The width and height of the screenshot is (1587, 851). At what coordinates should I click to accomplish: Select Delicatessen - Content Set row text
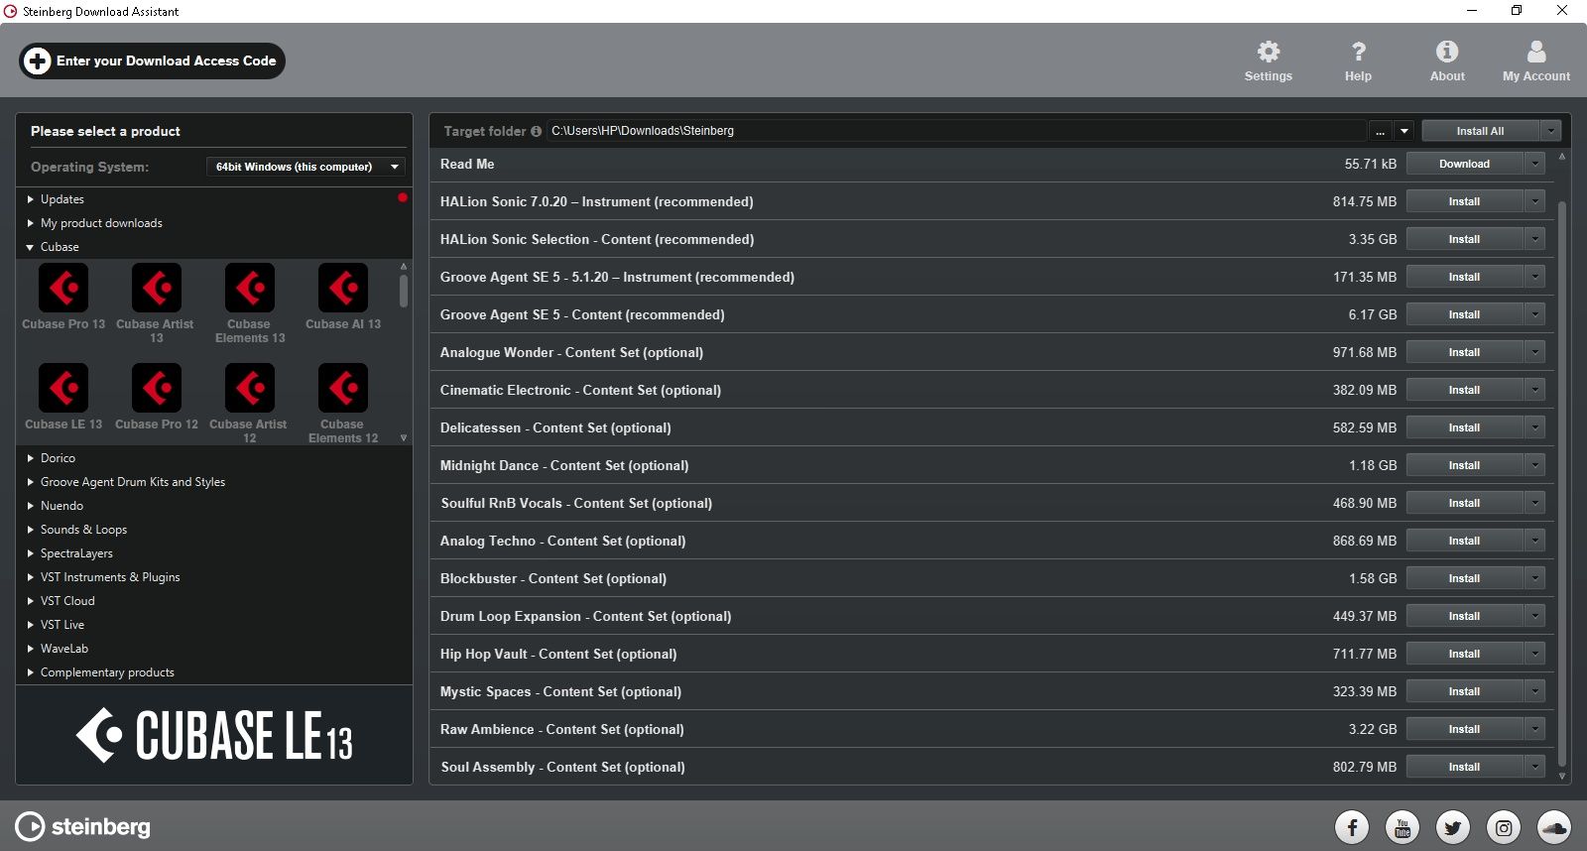[555, 427]
